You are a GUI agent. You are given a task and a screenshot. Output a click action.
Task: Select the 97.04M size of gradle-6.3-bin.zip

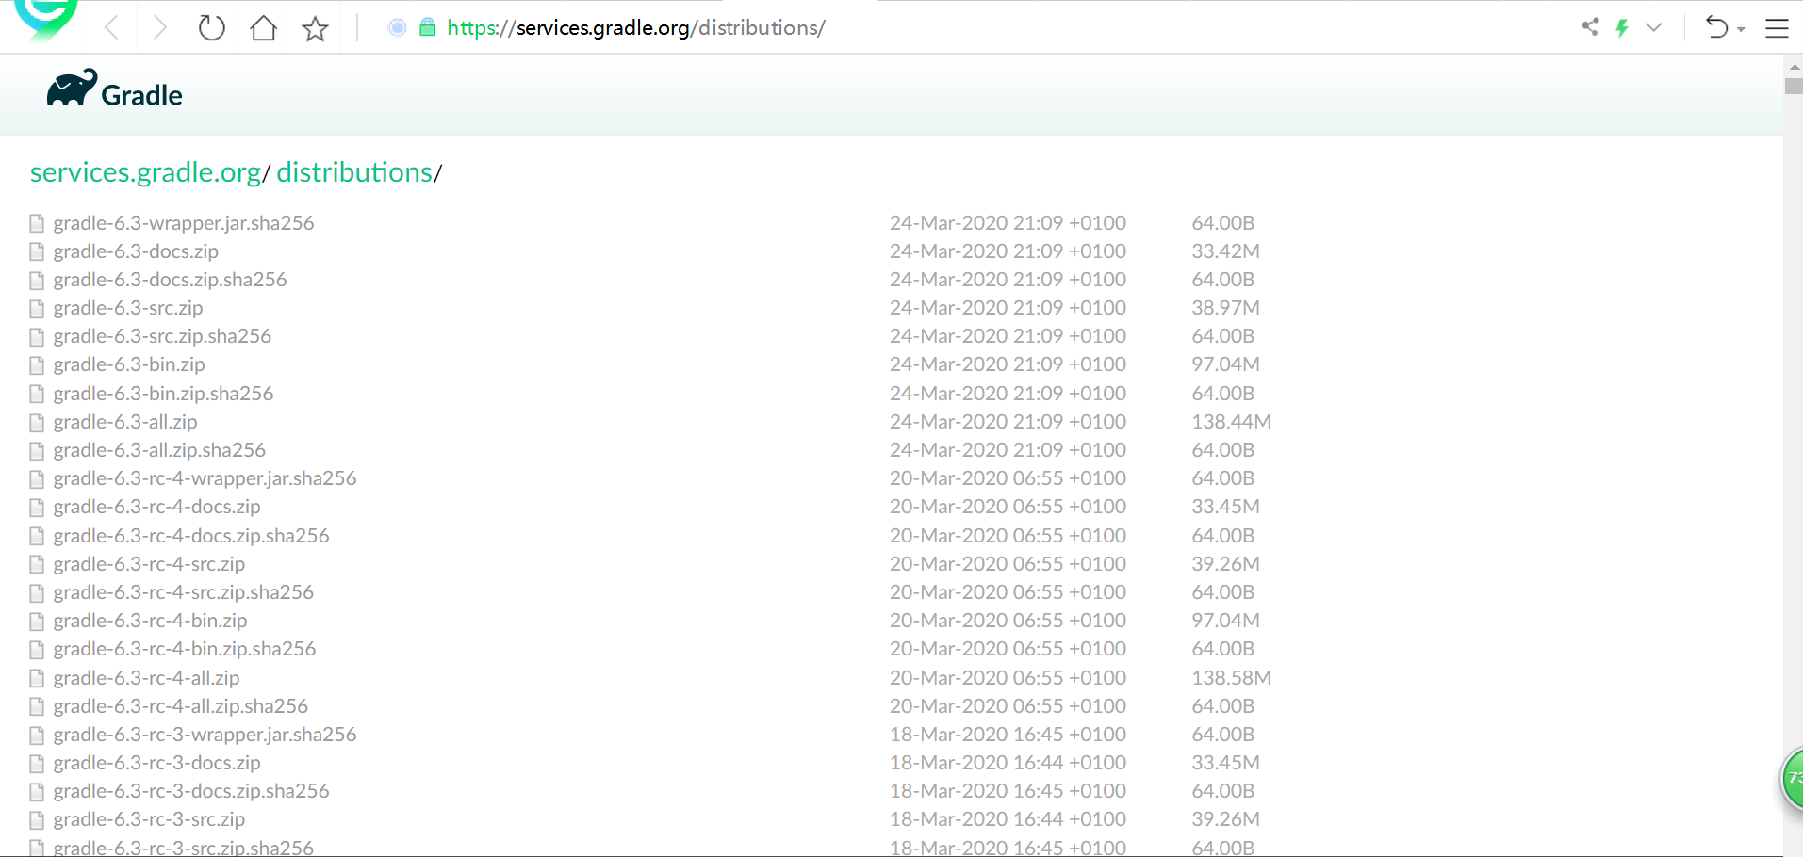1225,364
